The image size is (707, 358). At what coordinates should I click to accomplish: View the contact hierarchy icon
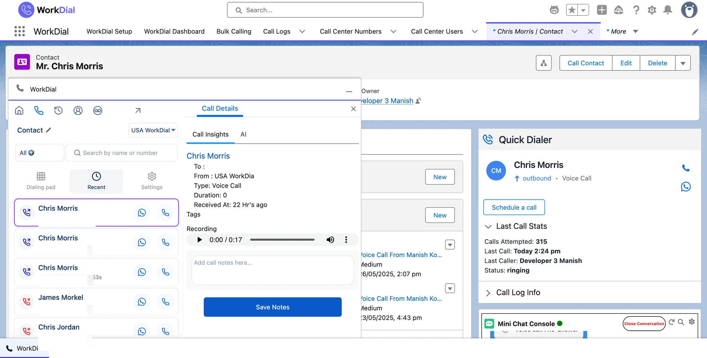544,63
